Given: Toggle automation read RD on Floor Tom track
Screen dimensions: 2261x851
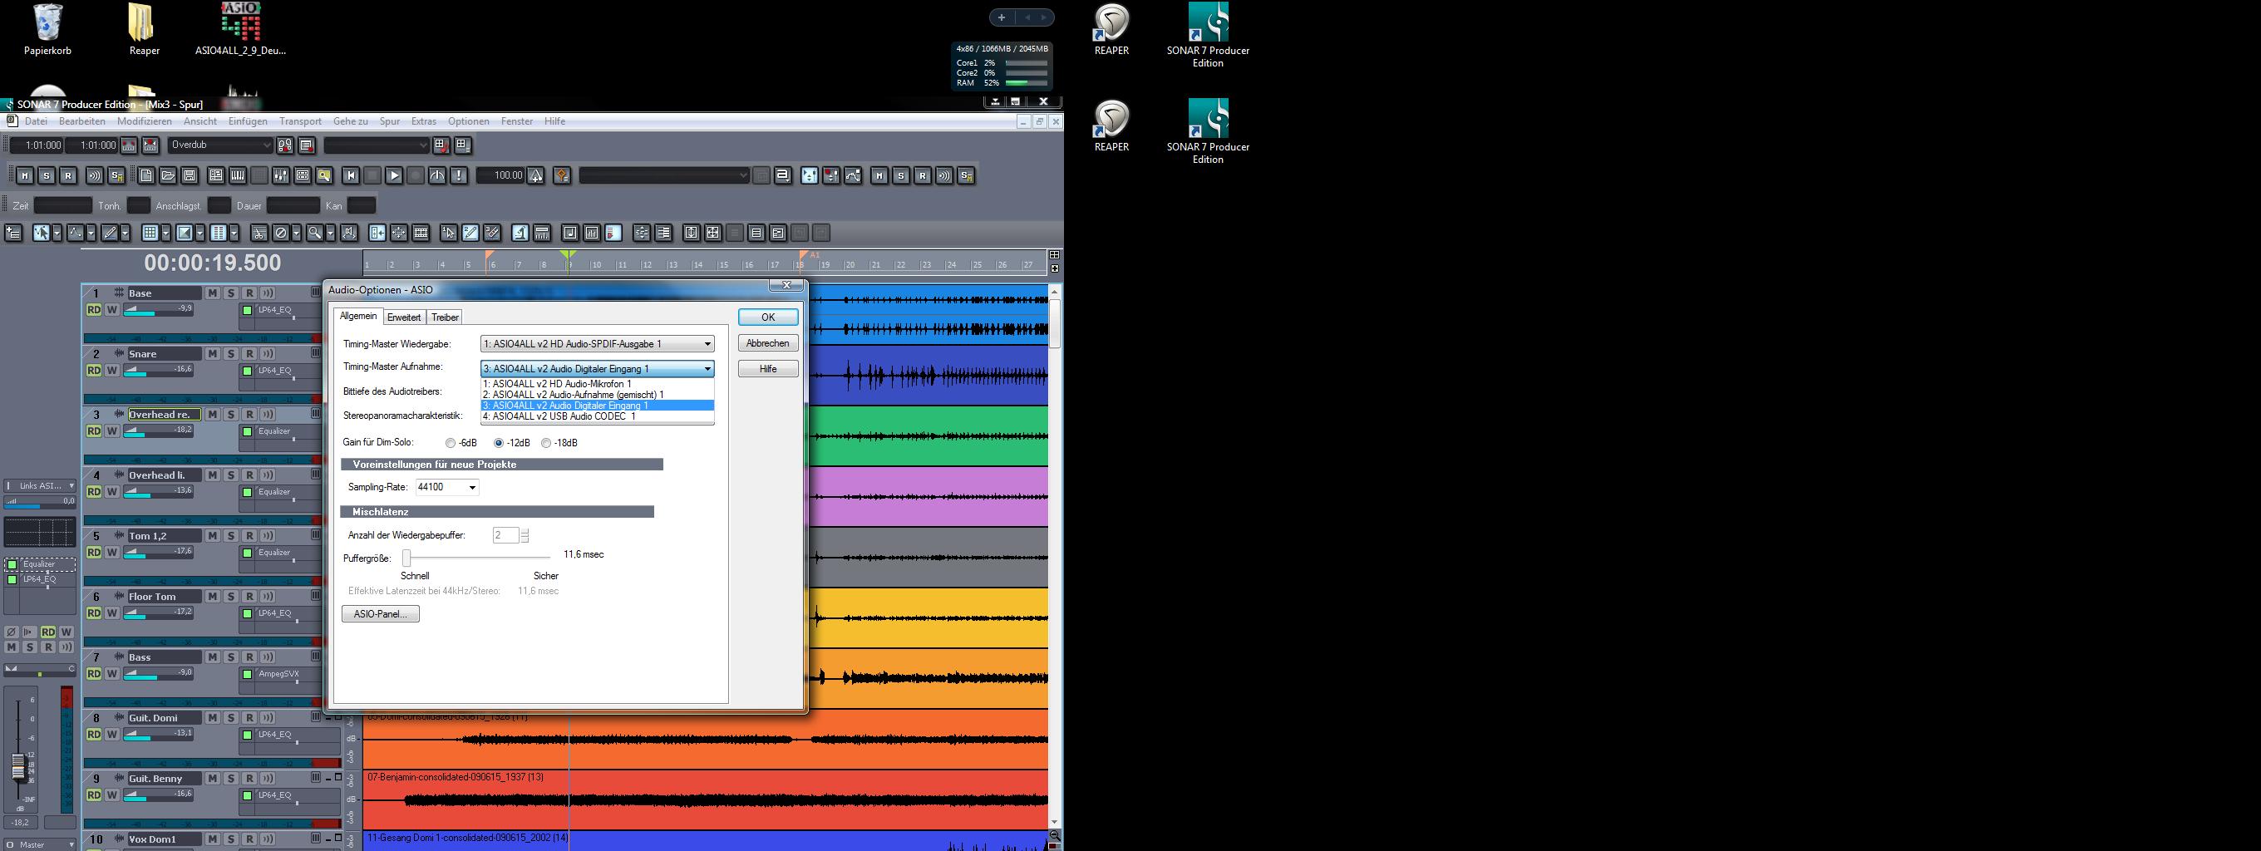Looking at the screenshot, I should tap(94, 612).
